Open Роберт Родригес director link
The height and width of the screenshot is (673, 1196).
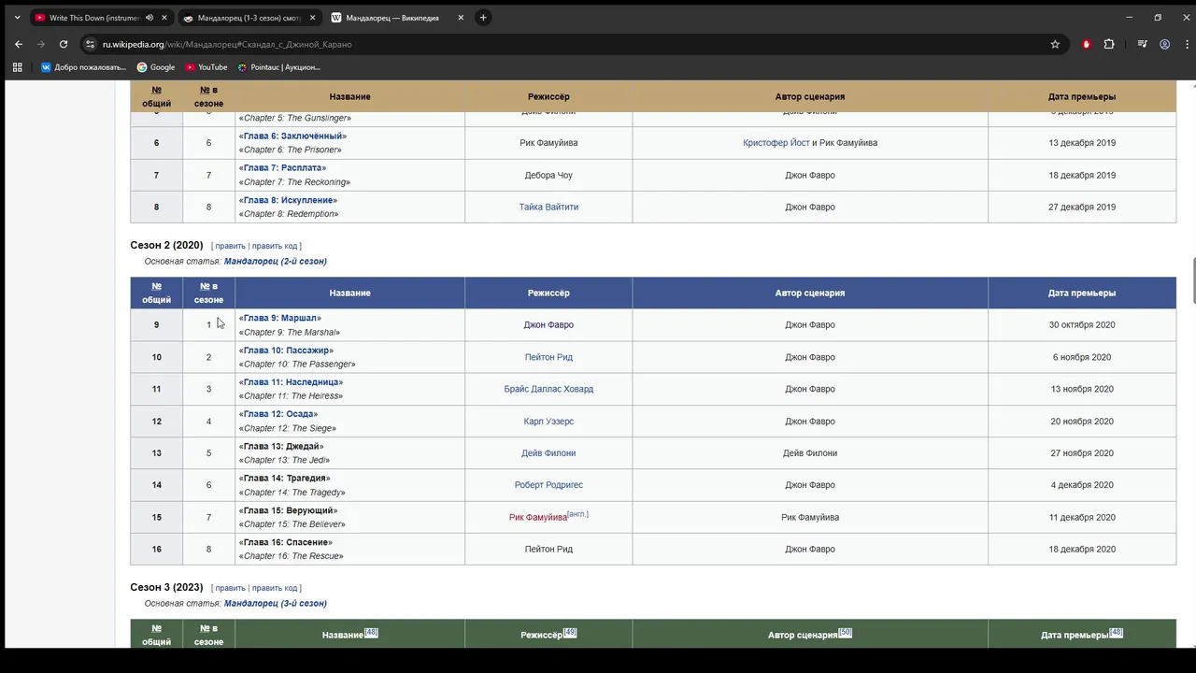[548, 485]
